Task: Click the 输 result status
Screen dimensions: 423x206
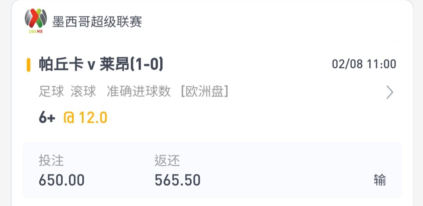Action: 380,180
